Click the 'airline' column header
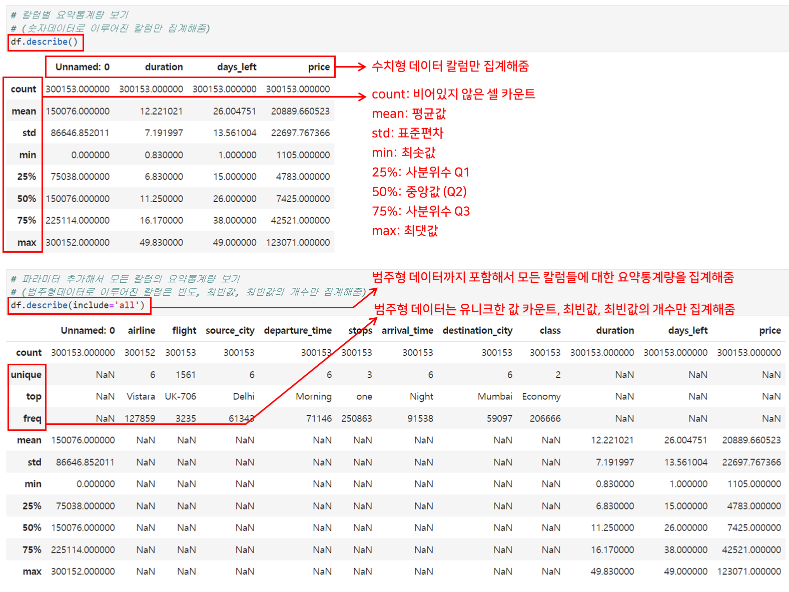 point(141,331)
